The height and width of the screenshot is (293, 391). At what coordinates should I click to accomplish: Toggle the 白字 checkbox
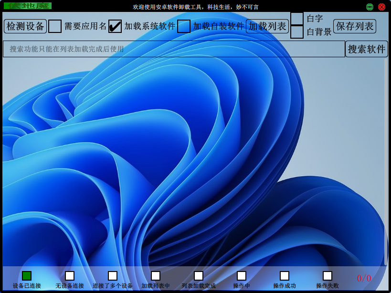297,19
